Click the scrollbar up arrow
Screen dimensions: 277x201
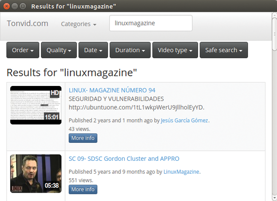[x=274, y=15]
